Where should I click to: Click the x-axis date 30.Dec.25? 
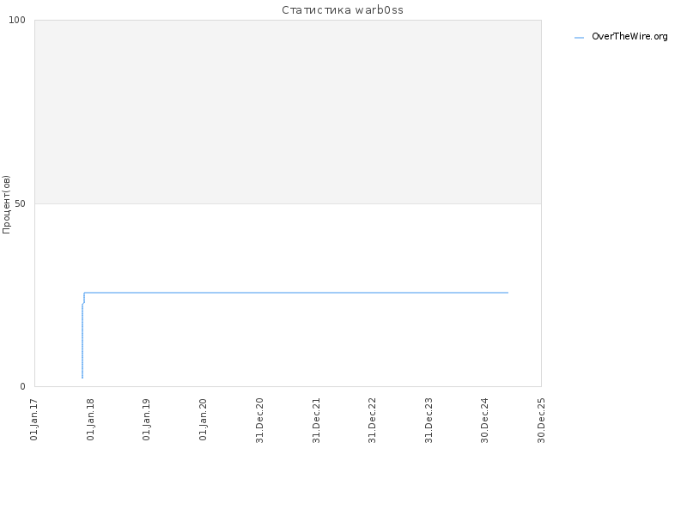541,421
